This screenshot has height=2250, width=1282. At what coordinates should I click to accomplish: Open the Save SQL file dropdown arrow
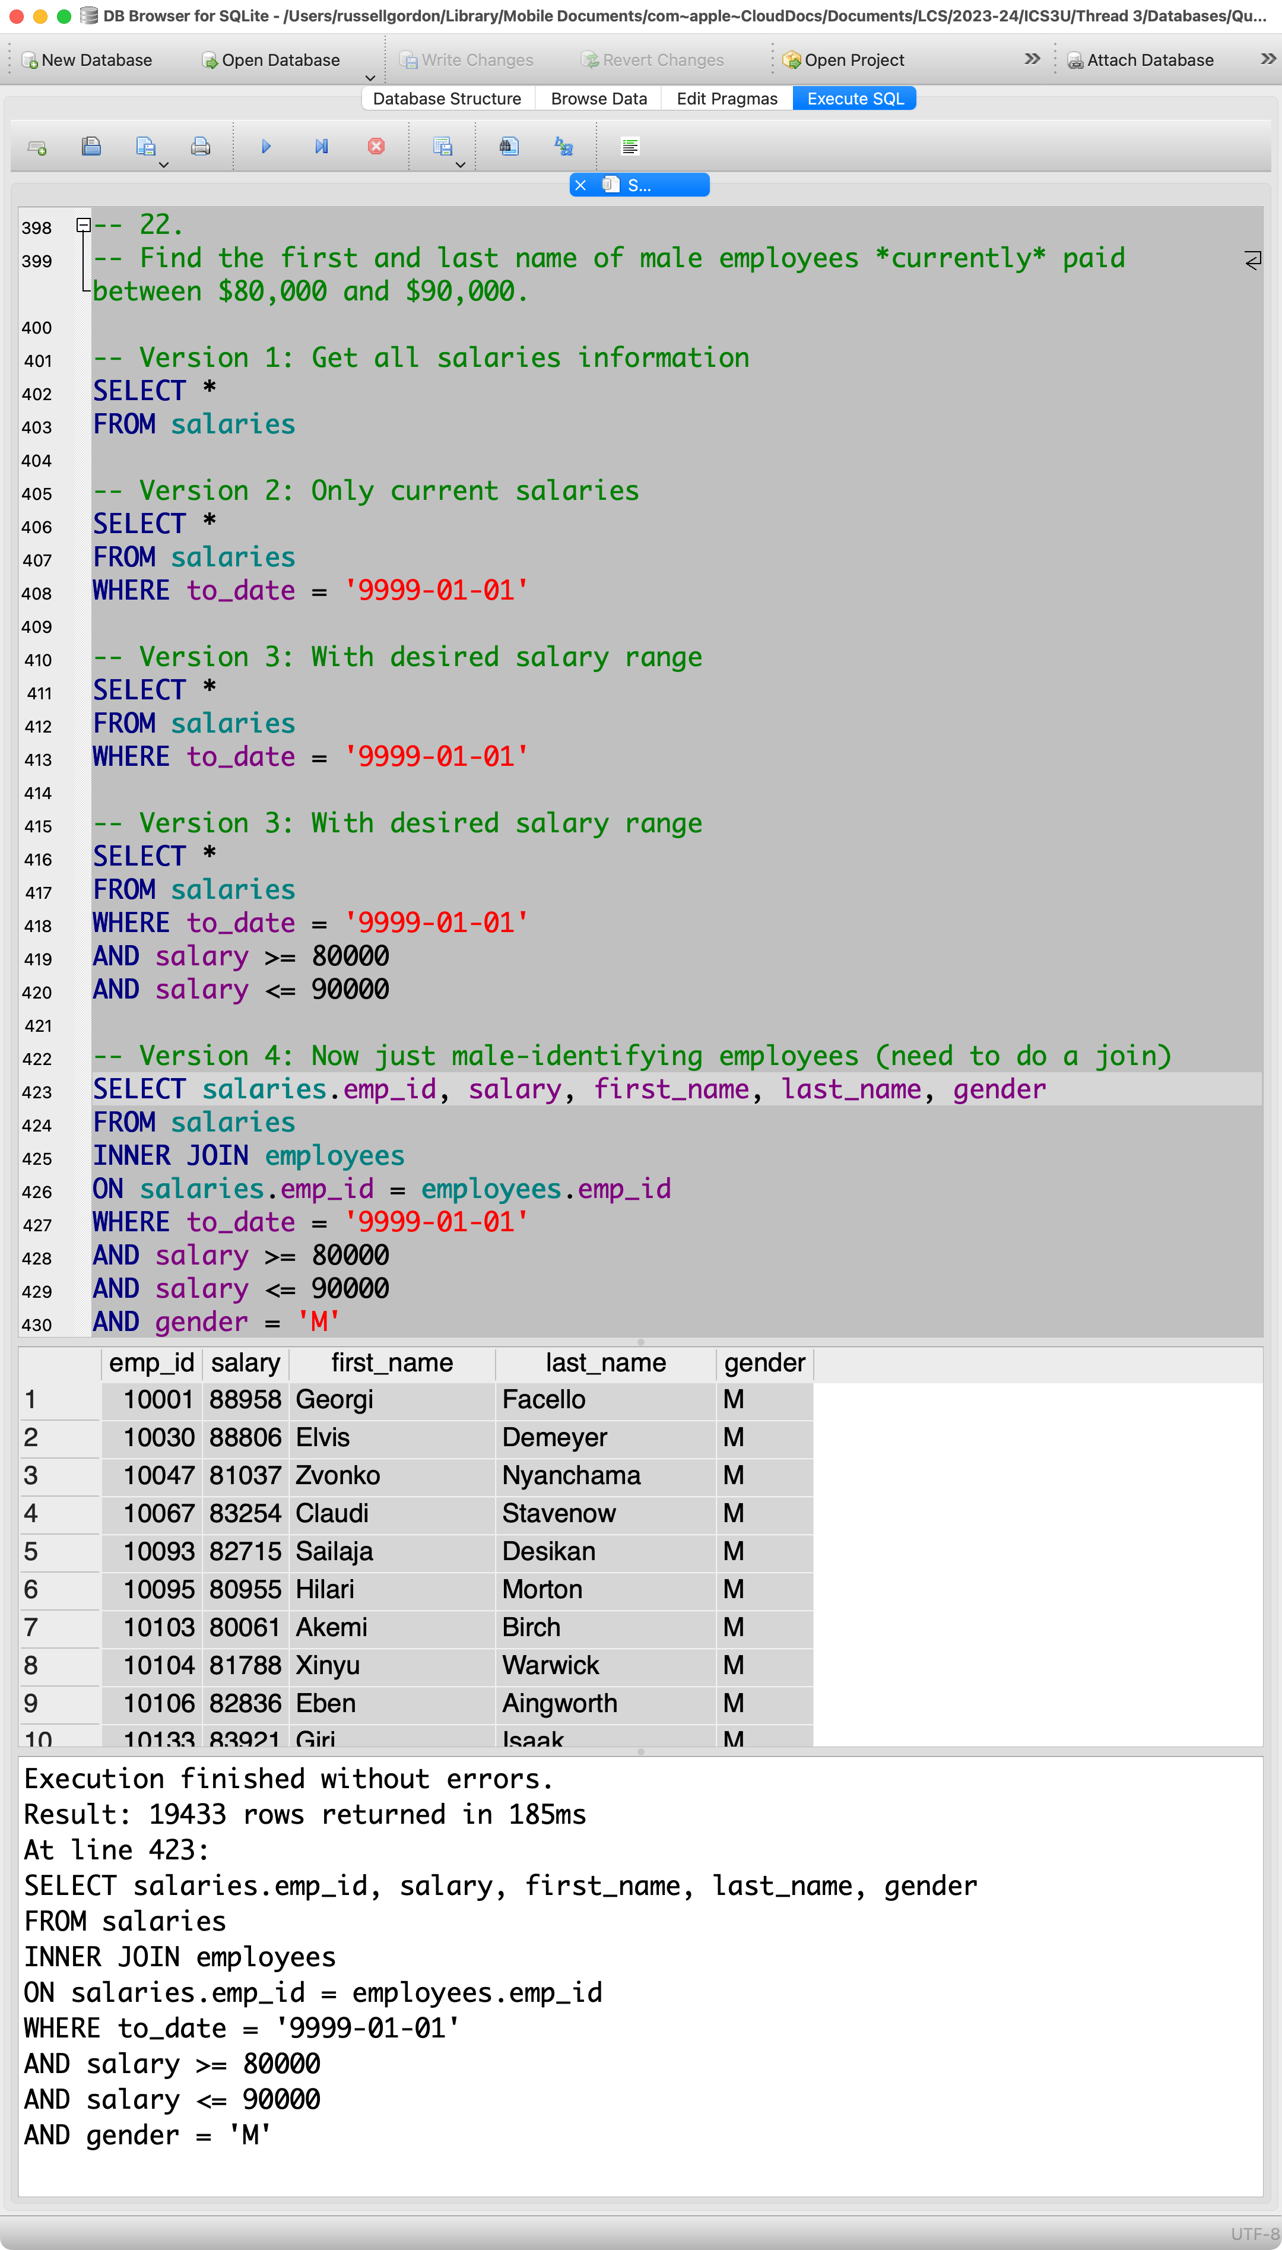[164, 164]
